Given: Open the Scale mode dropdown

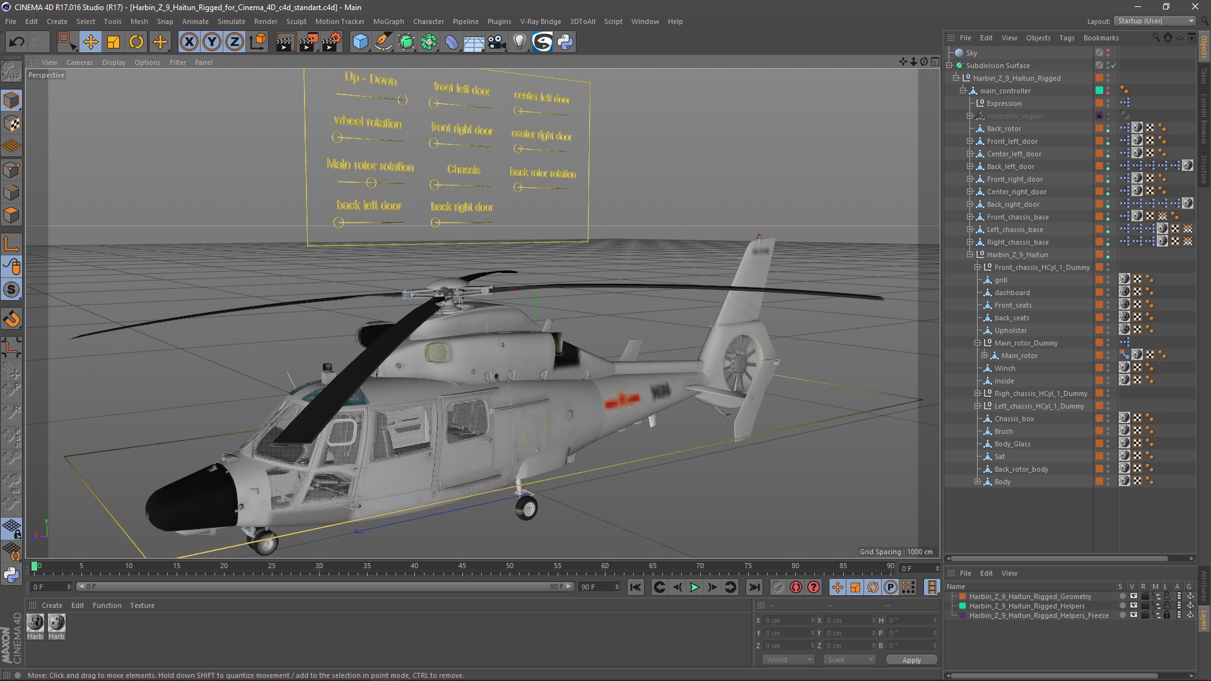Looking at the screenshot, I should pos(850,660).
